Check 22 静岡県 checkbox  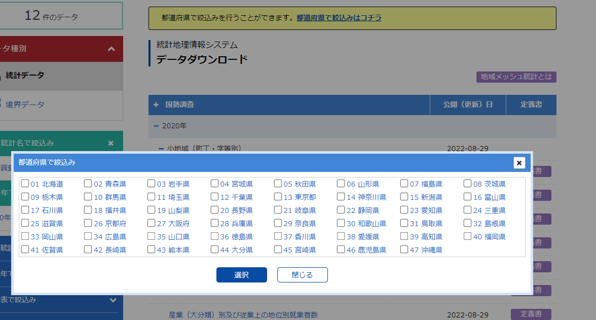(x=341, y=209)
